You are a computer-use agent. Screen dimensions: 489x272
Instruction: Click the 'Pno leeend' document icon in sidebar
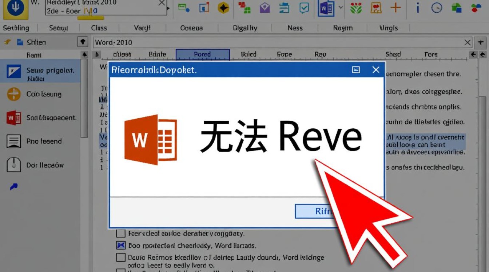13,141
